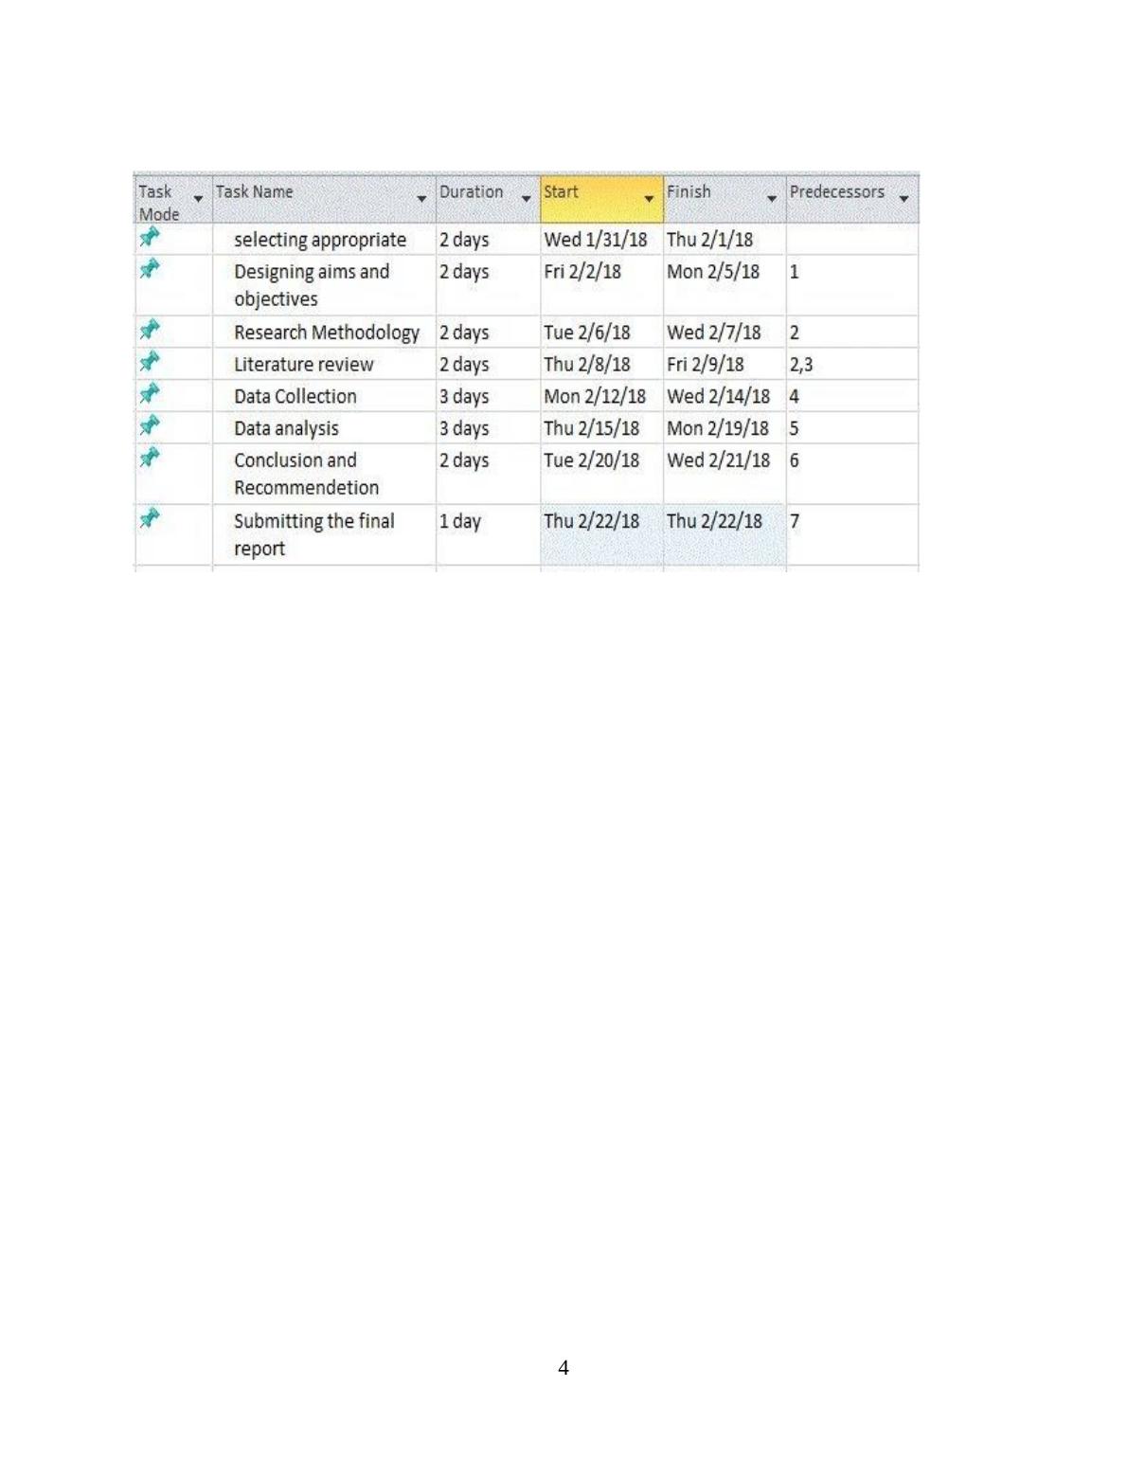Click the Literature review predecessors cell 2,3

pos(801,365)
